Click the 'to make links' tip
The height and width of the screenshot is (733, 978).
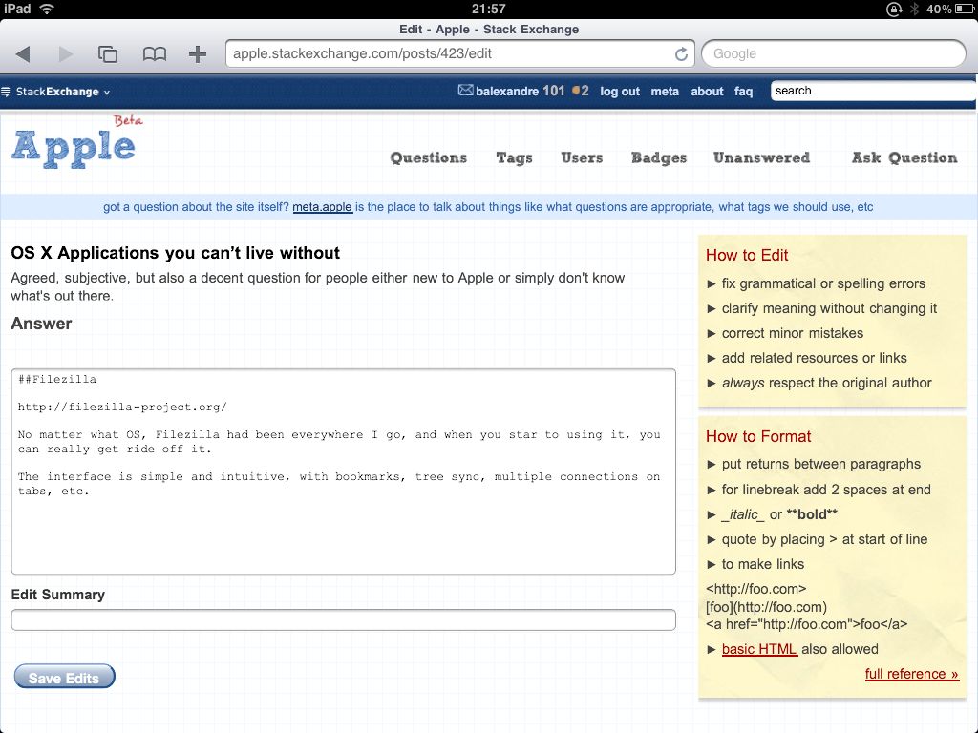click(x=763, y=565)
